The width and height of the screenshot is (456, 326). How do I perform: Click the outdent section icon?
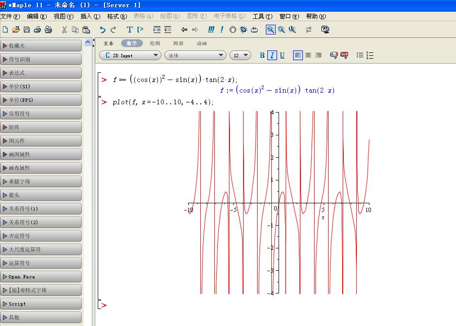point(168,29)
